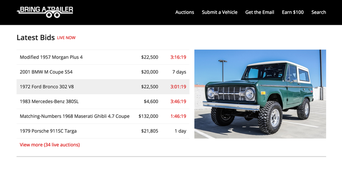
Task: Open Search in the top navigation
Action: coord(318,12)
